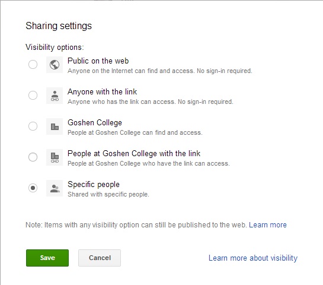Click the building icon beside Goshen College

pyautogui.click(x=55, y=126)
